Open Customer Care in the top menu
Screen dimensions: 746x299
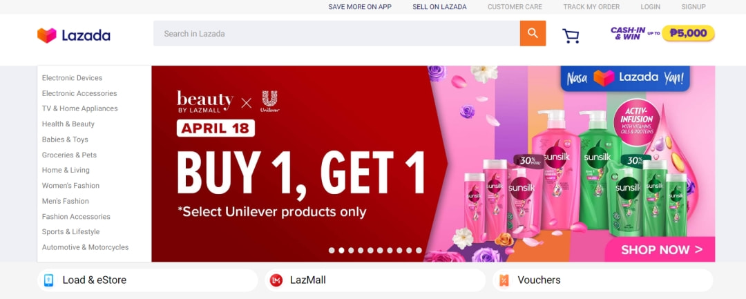(515, 7)
